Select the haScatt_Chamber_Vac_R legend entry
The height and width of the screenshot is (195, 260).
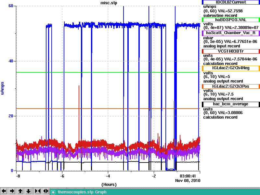click(231, 33)
